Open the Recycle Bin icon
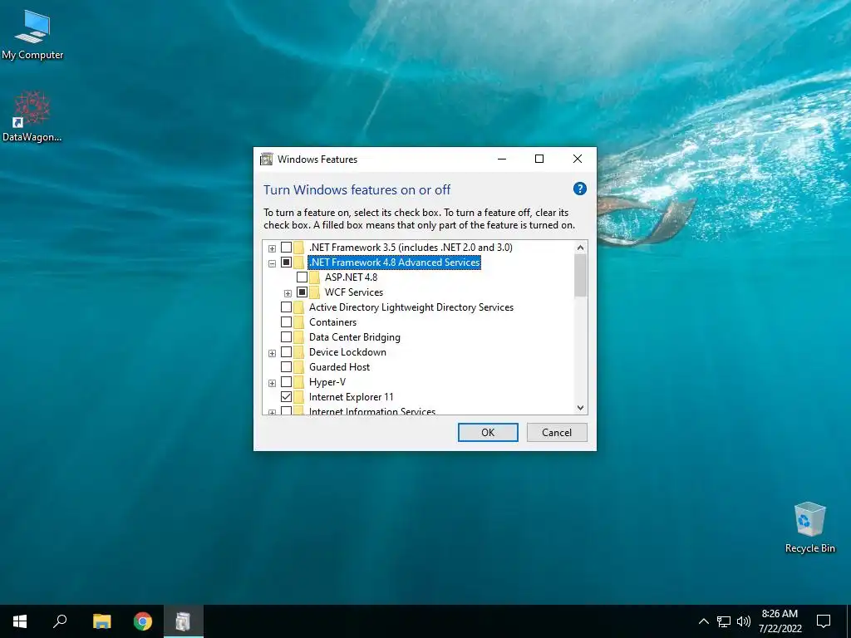The image size is (851, 638). [809, 528]
